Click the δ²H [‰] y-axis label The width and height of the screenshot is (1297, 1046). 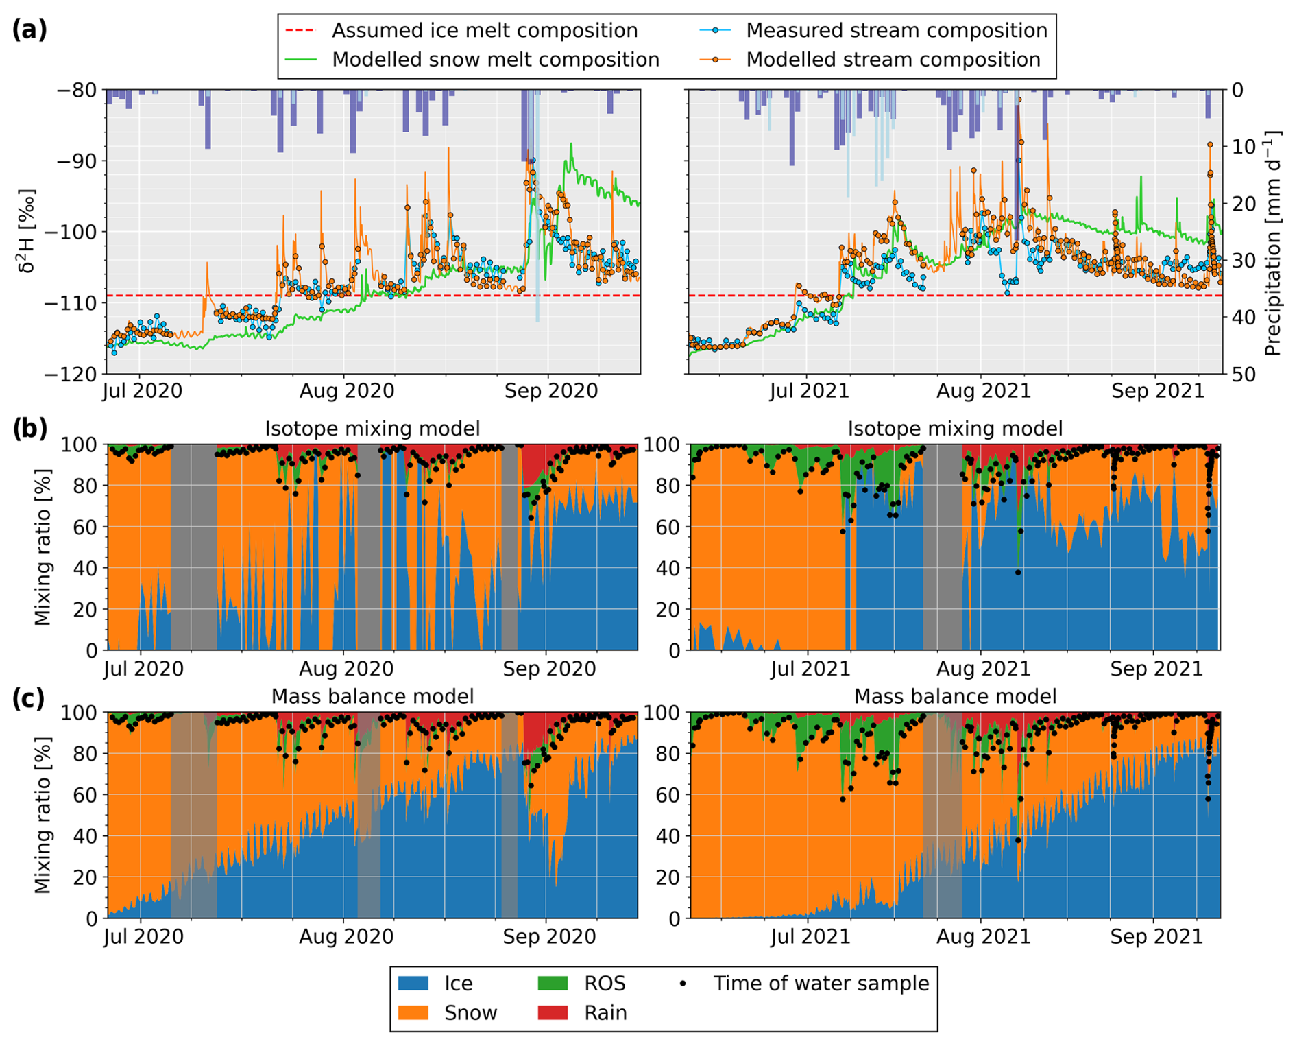[27, 232]
